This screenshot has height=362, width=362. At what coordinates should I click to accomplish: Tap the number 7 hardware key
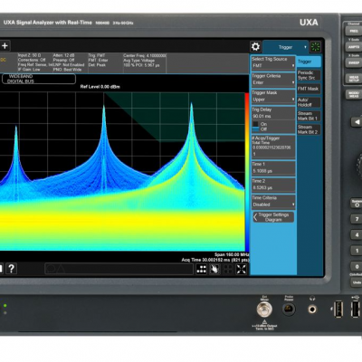click(356, 219)
